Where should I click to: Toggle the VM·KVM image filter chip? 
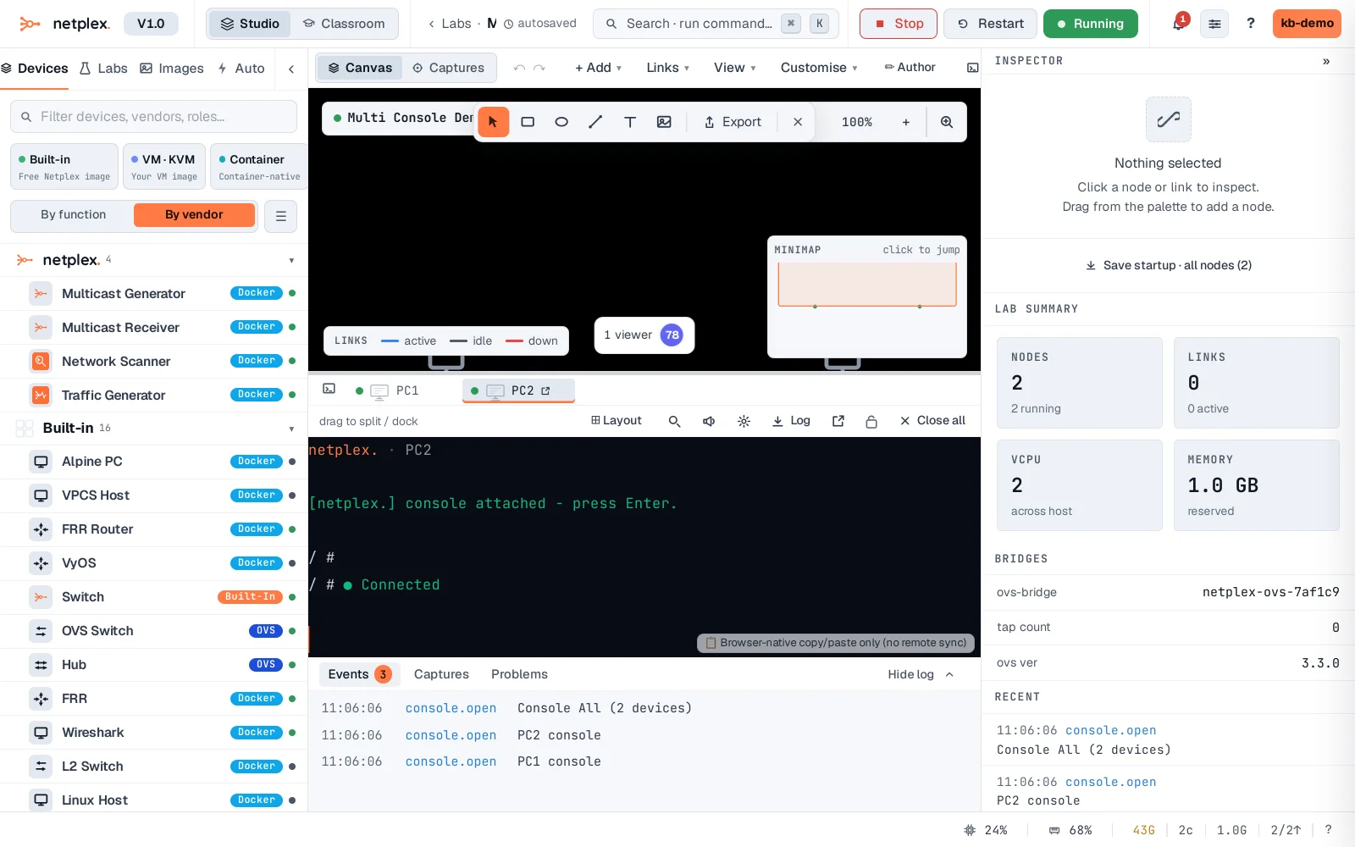(164, 166)
